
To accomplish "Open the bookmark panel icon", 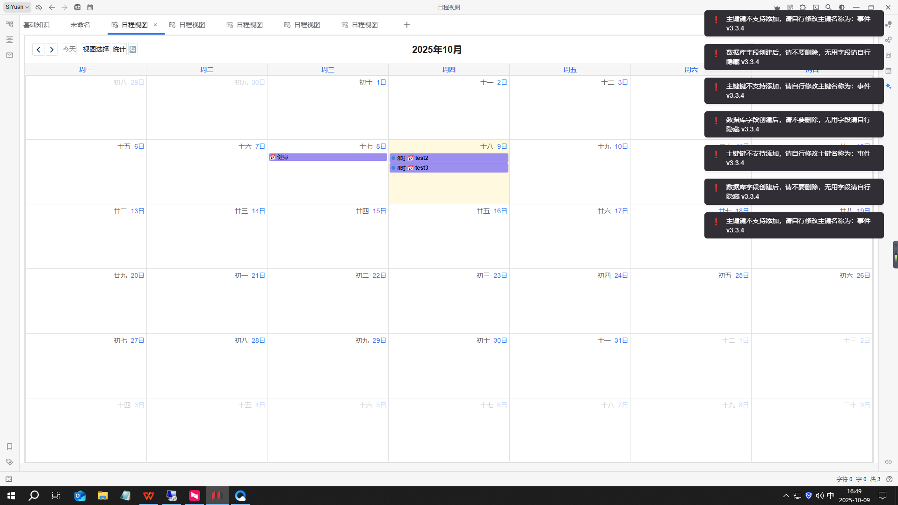I will click(9, 447).
